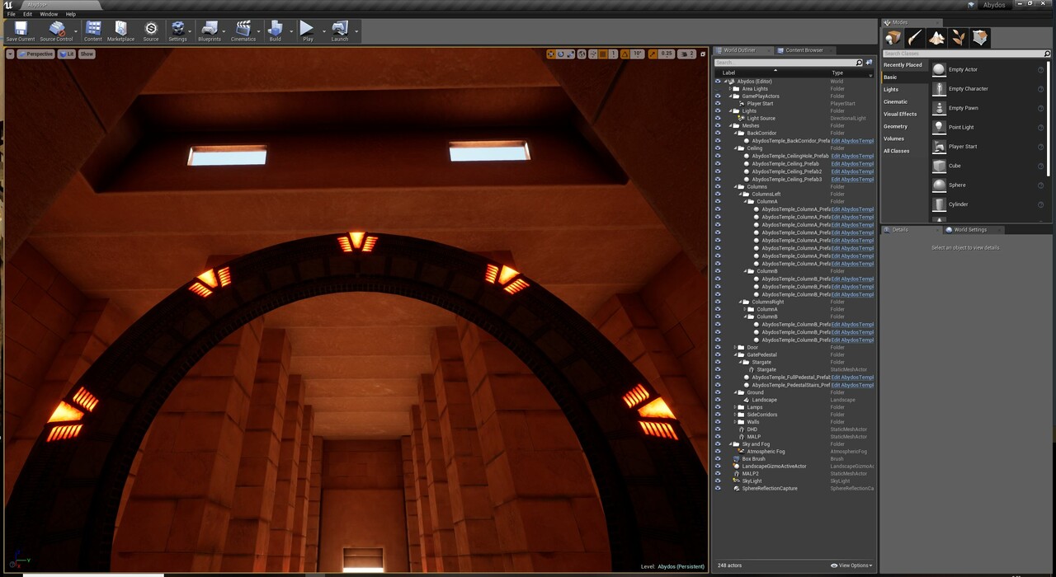The height and width of the screenshot is (577, 1056).
Task: Click Edit link for AbydosTemple_CeilingHole_Prefab
Action: point(852,156)
